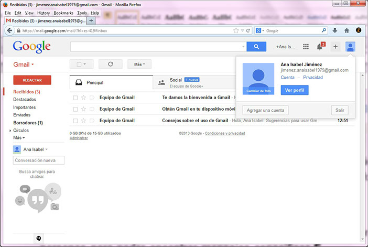Viewport: 368px width, 247px height.
Task: Mark 'Consejos sobre el uso' as important
Action: (92, 121)
